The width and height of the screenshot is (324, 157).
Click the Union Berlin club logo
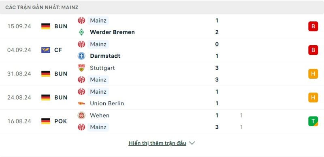tap(81, 103)
